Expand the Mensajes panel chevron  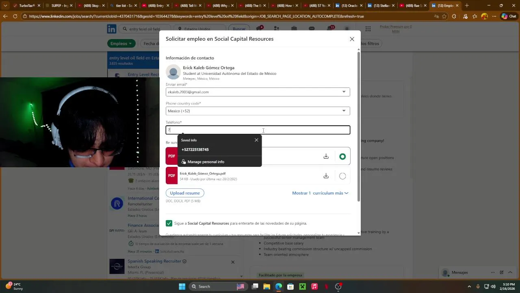point(511,272)
